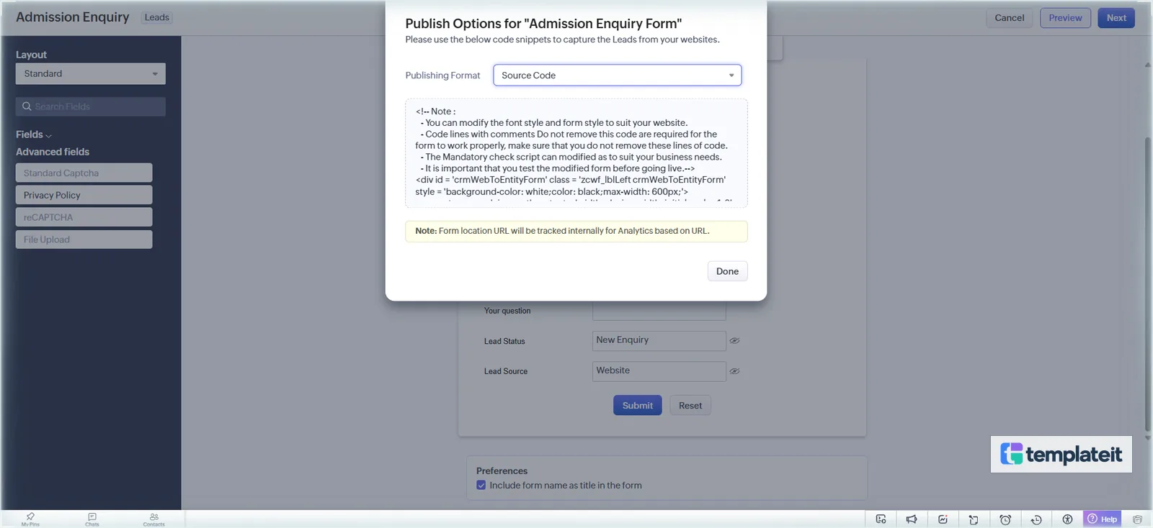The height and width of the screenshot is (528, 1153).
Task: Select the reCAPTCHA advanced field
Action: (84, 217)
